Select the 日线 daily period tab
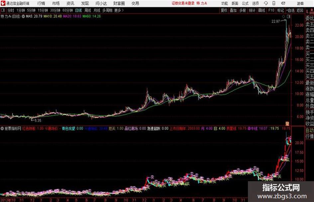This screenshot has width=314, height=202. tap(78, 10)
